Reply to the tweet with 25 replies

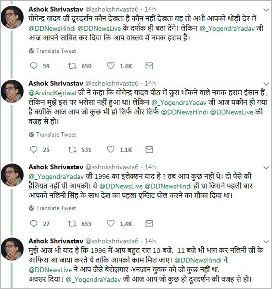(x=34, y=149)
